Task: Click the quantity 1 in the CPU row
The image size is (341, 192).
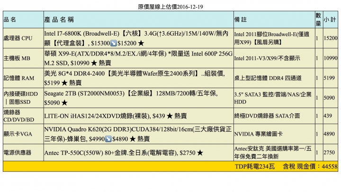Action: click(x=317, y=38)
